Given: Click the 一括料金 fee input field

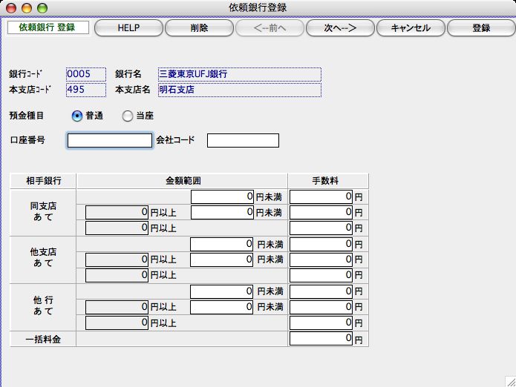Looking at the screenshot, I should point(321,339).
